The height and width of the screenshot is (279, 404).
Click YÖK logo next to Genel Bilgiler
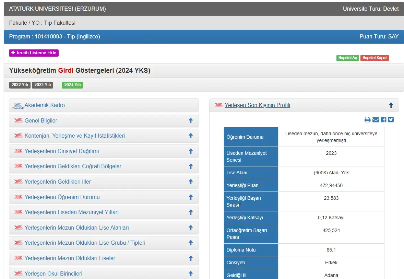point(18,120)
